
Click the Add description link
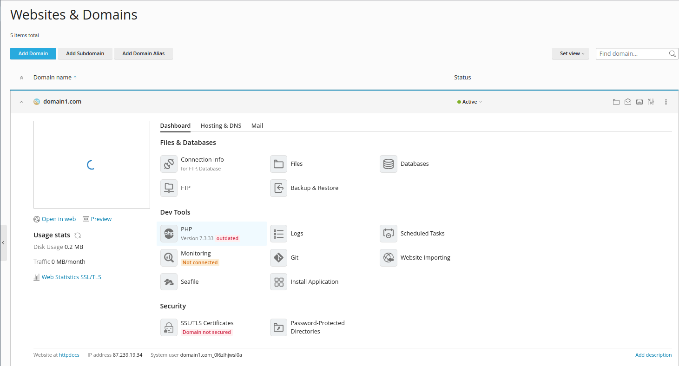pyautogui.click(x=653, y=355)
